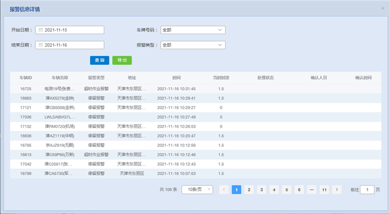Click the jump-to-page input field
Image resolution: width=390 pixels, height=214 pixels.
(367, 190)
